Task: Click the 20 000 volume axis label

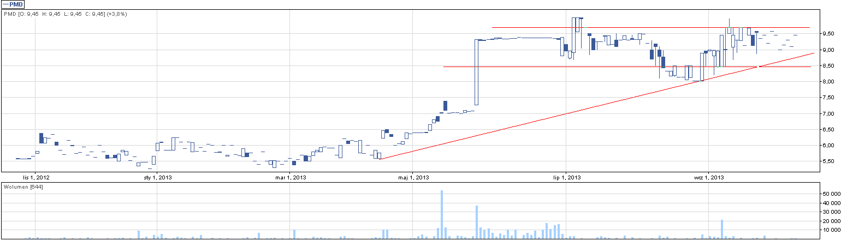Action: pos(831,221)
